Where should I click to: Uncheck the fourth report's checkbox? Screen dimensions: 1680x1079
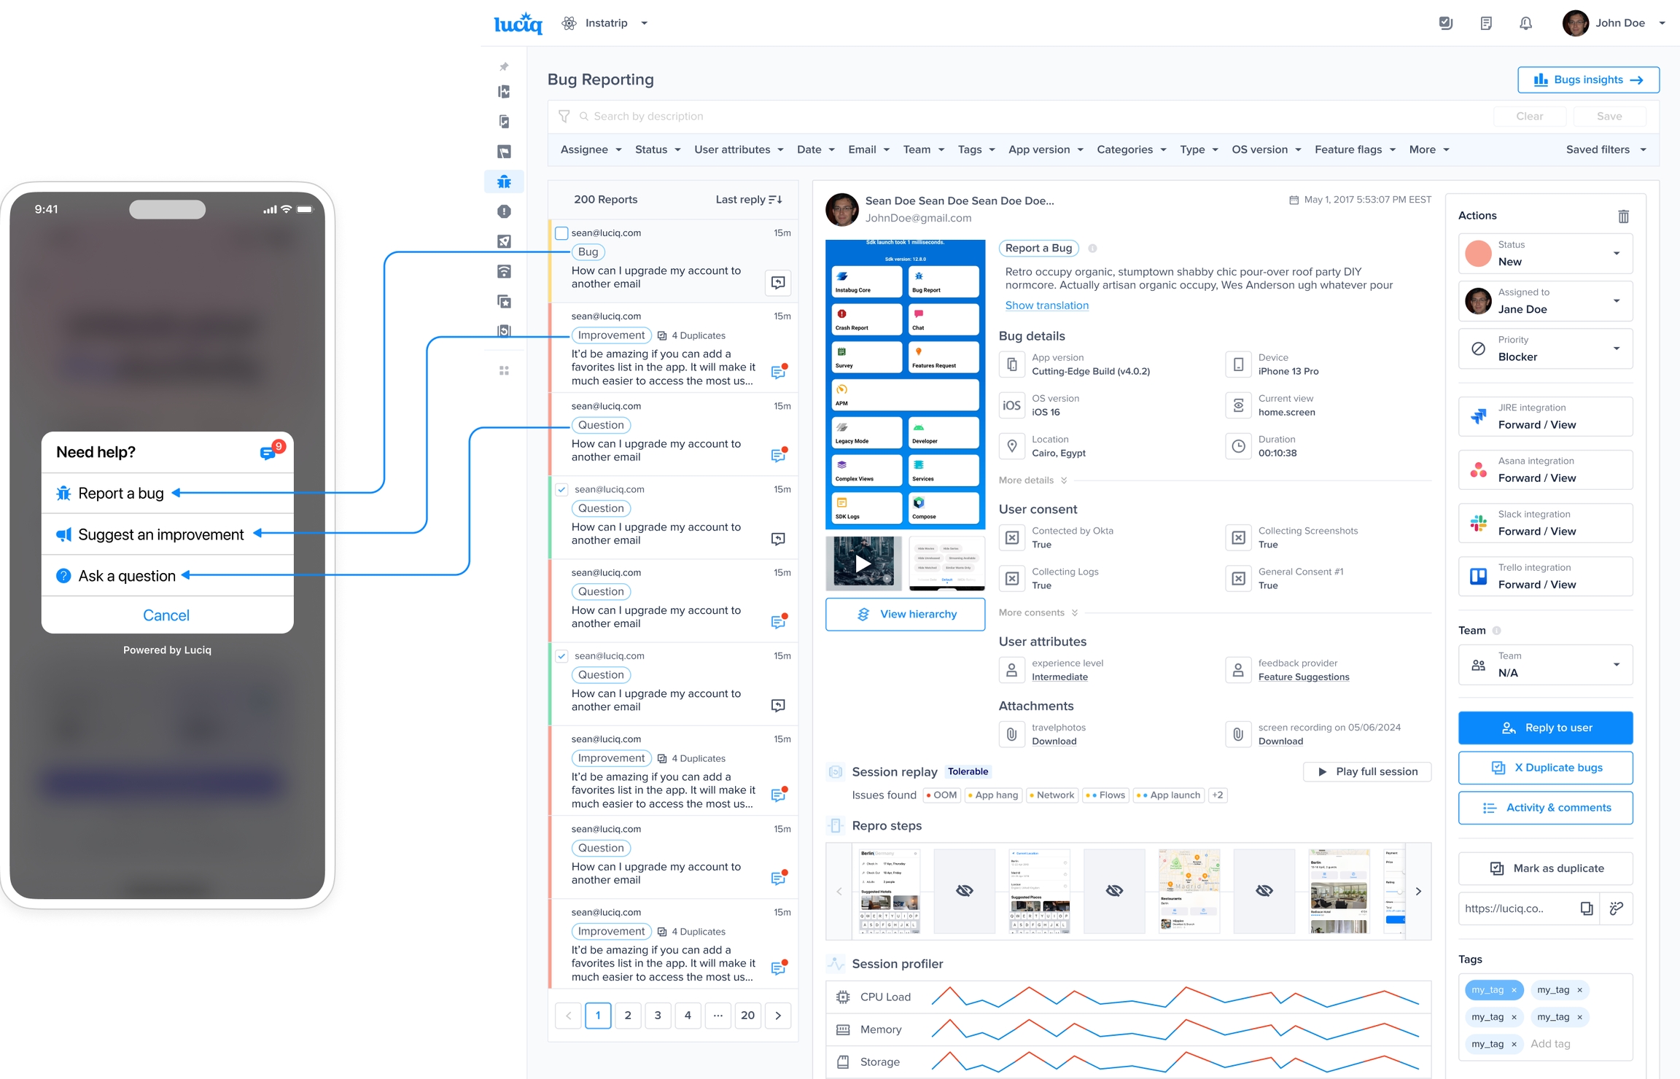pyautogui.click(x=561, y=489)
